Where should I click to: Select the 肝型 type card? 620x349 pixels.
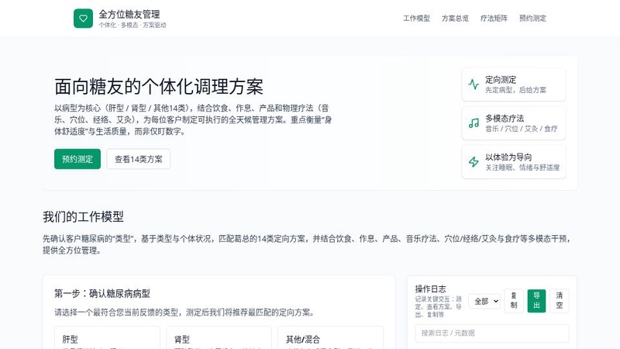(x=107, y=337)
